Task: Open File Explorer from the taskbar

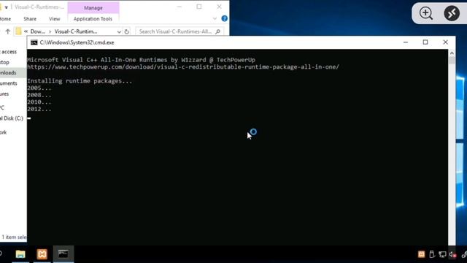Action: 20,254
